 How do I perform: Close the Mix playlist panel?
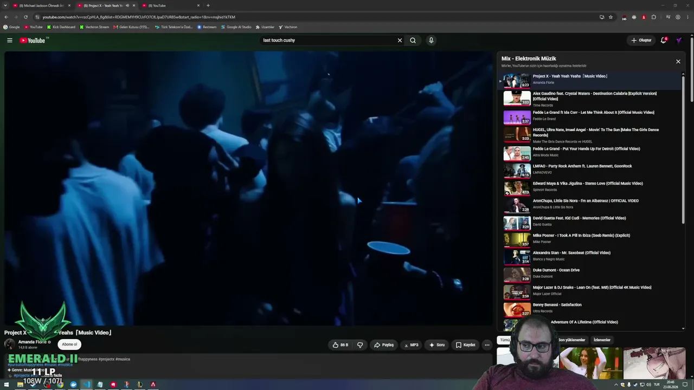pyautogui.click(x=678, y=61)
